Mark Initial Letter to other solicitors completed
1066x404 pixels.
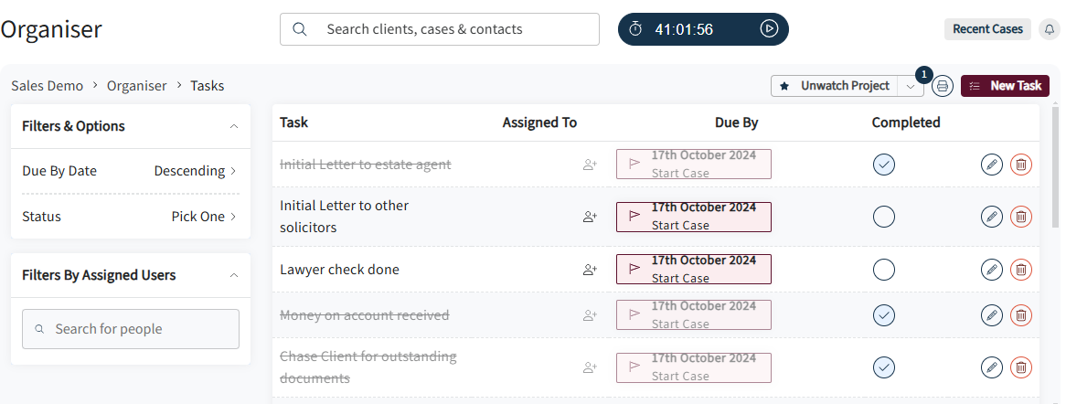[x=884, y=217]
